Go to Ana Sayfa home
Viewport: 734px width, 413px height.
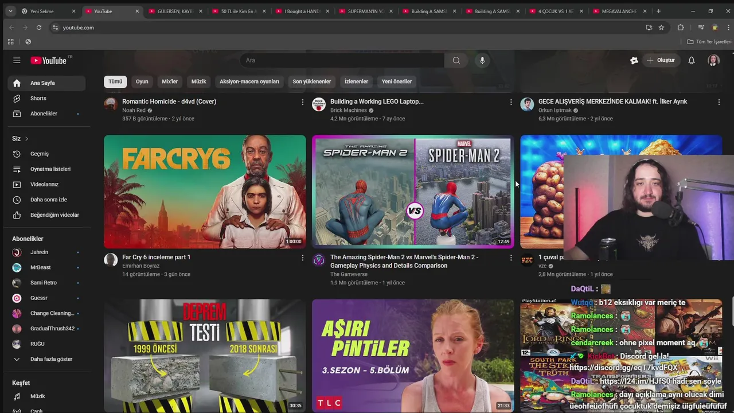46,83
